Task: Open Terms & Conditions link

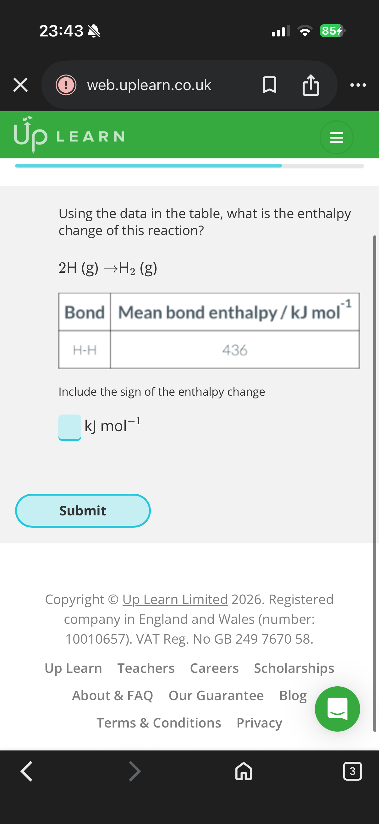Action: point(159,723)
